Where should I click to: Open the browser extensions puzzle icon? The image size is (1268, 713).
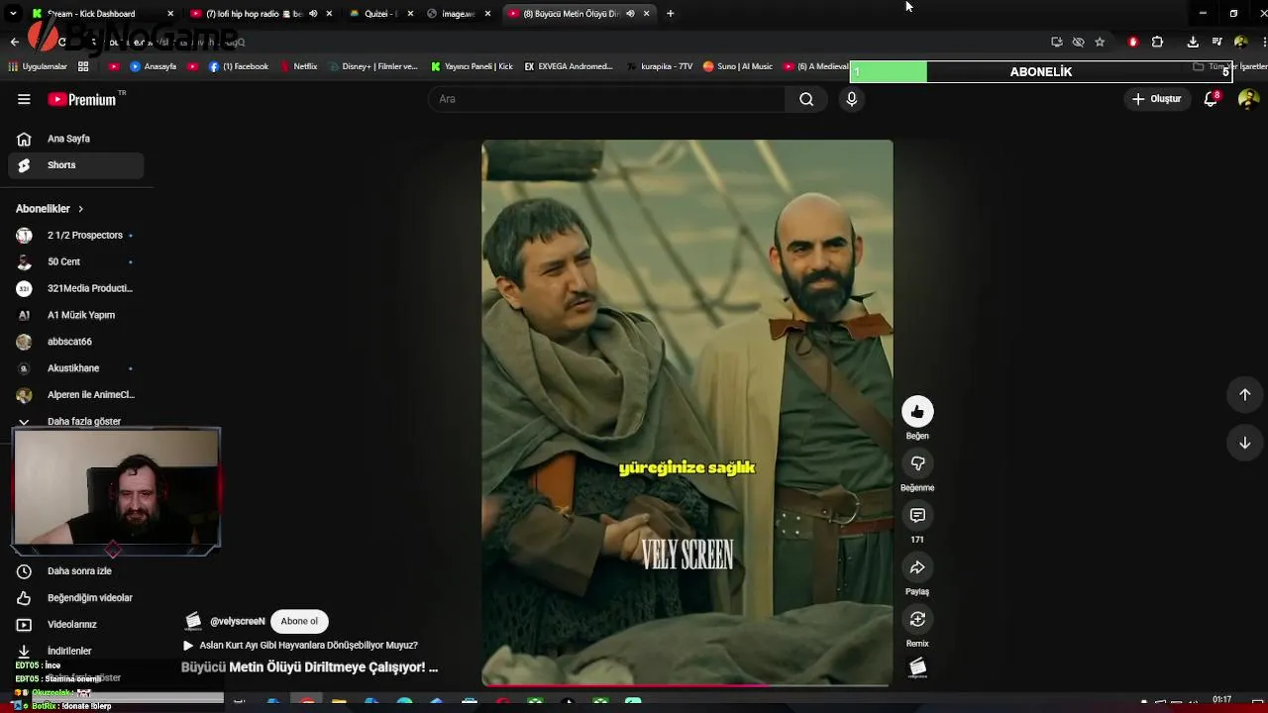coord(1157,42)
